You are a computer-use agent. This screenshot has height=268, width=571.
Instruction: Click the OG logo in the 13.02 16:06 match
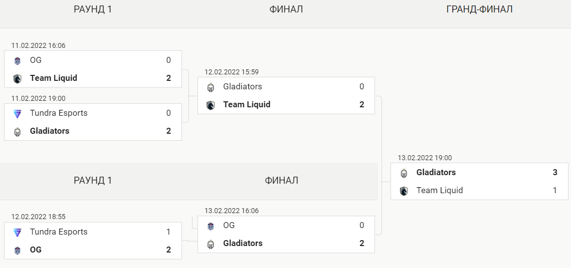click(x=210, y=226)
